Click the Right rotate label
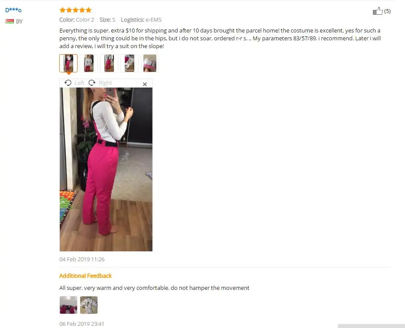 click(x=105, y=83)
